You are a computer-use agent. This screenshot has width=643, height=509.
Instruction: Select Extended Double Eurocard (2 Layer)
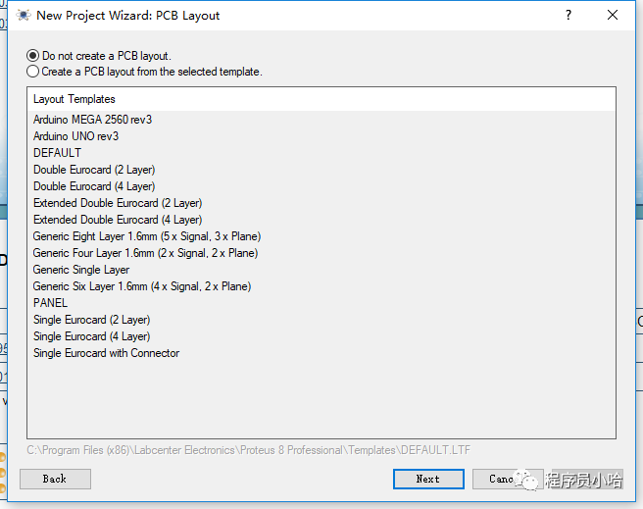tap(117, 203)
